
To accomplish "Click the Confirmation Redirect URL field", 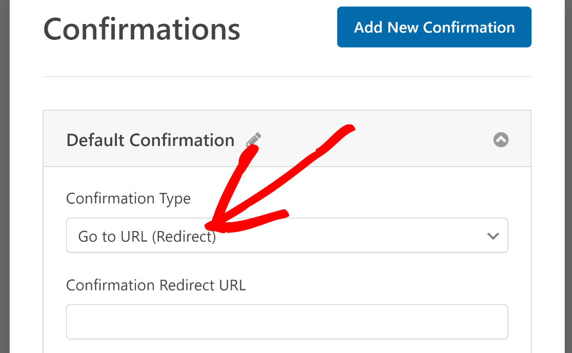I will (x=287, y=322).
